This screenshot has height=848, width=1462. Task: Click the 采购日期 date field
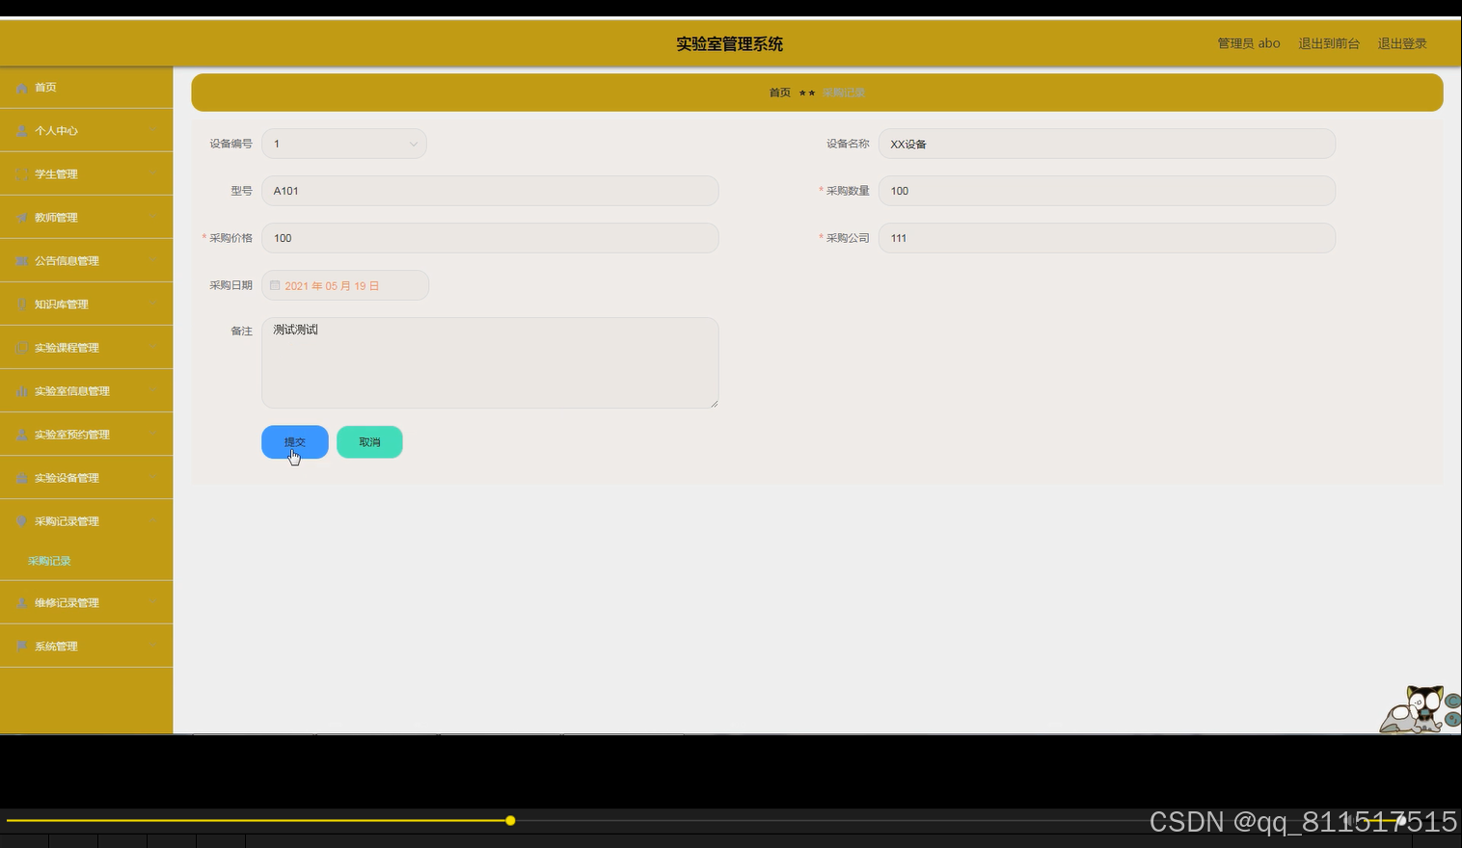point(345,285)
